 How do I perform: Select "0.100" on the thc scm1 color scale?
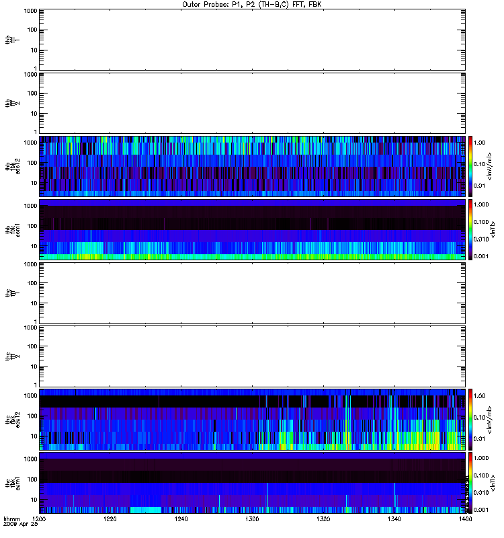click(x=481, y=475)
